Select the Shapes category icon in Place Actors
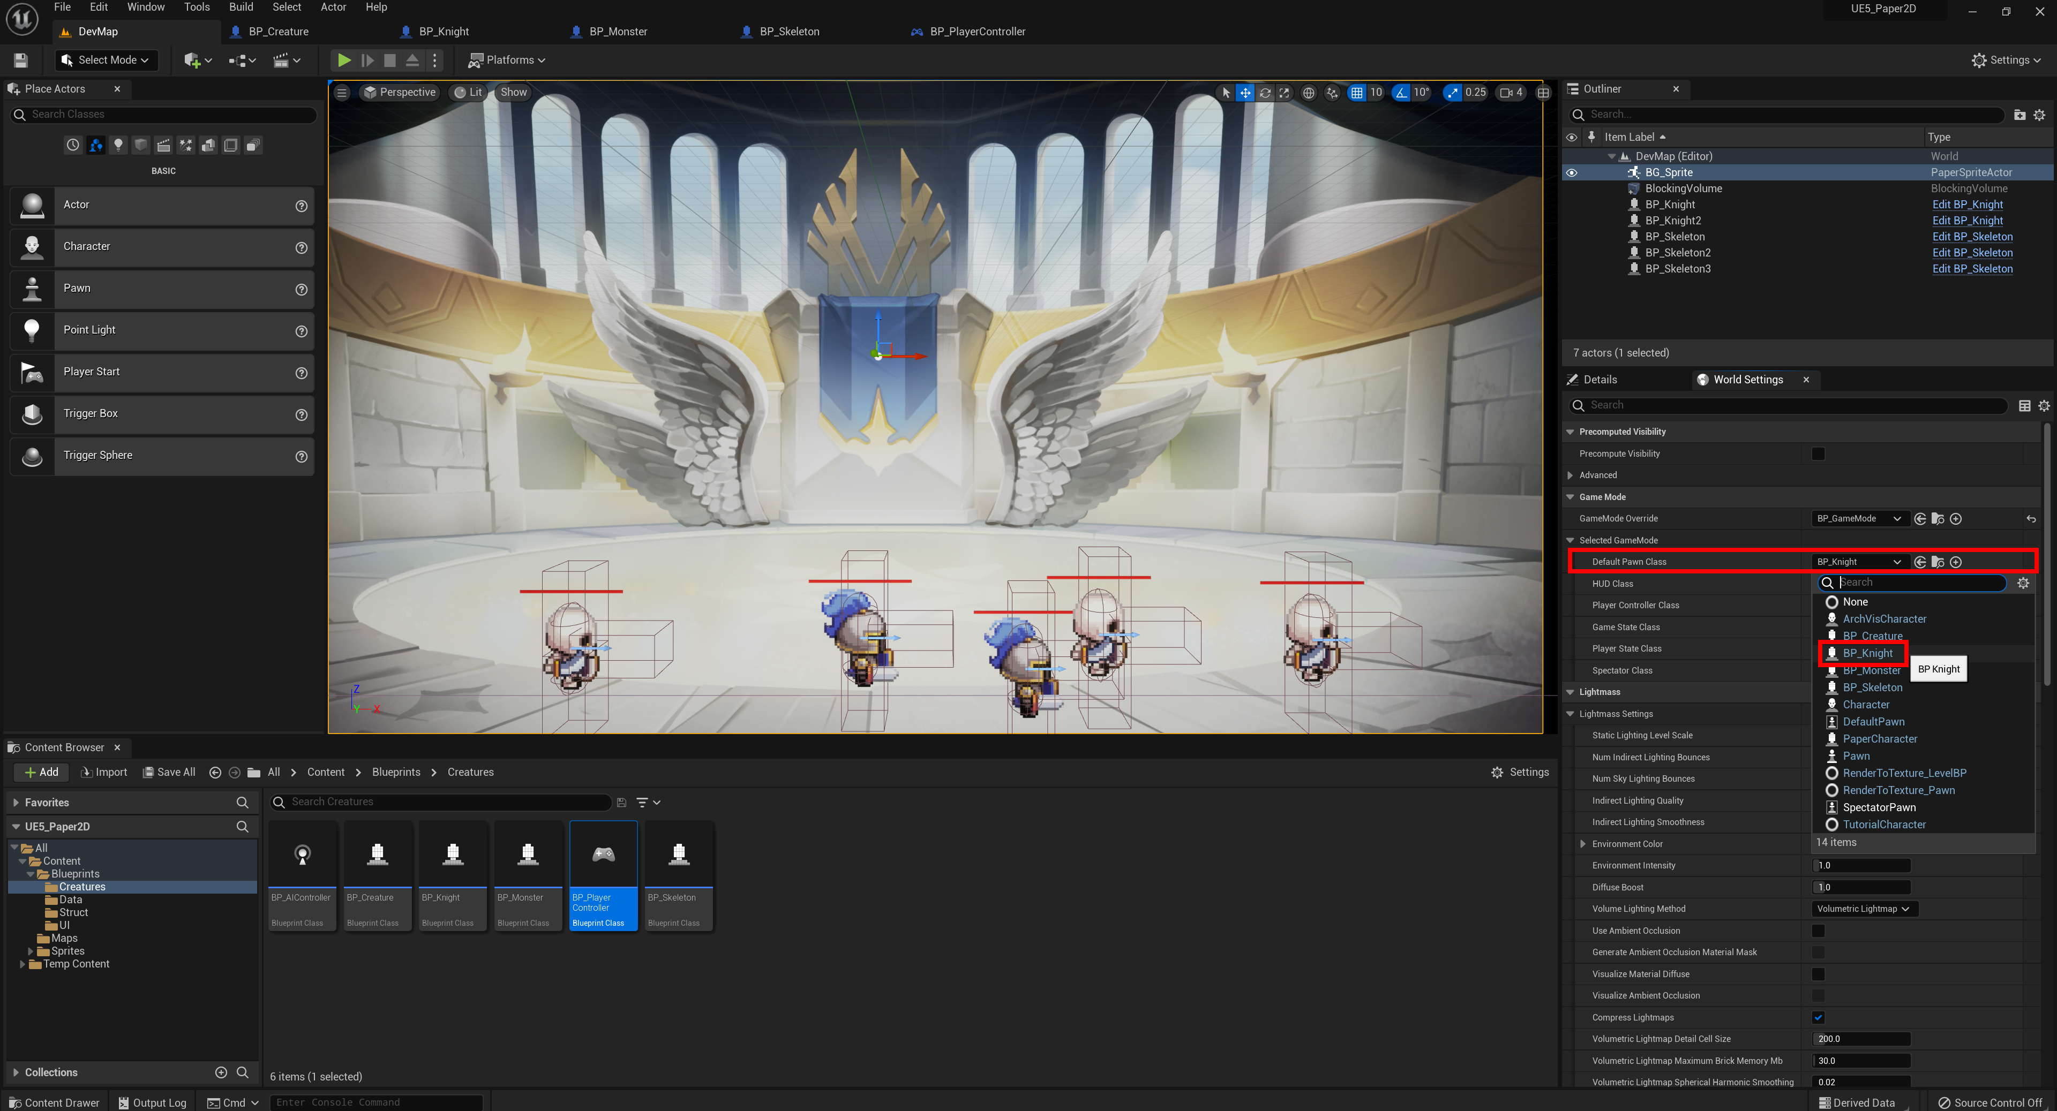Viewport: 2057px width, 1111px height. coord(140,145)
